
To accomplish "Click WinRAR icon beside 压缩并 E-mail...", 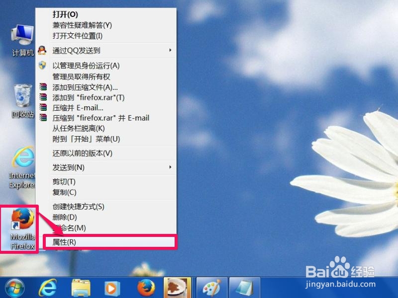I will [43, 107].
